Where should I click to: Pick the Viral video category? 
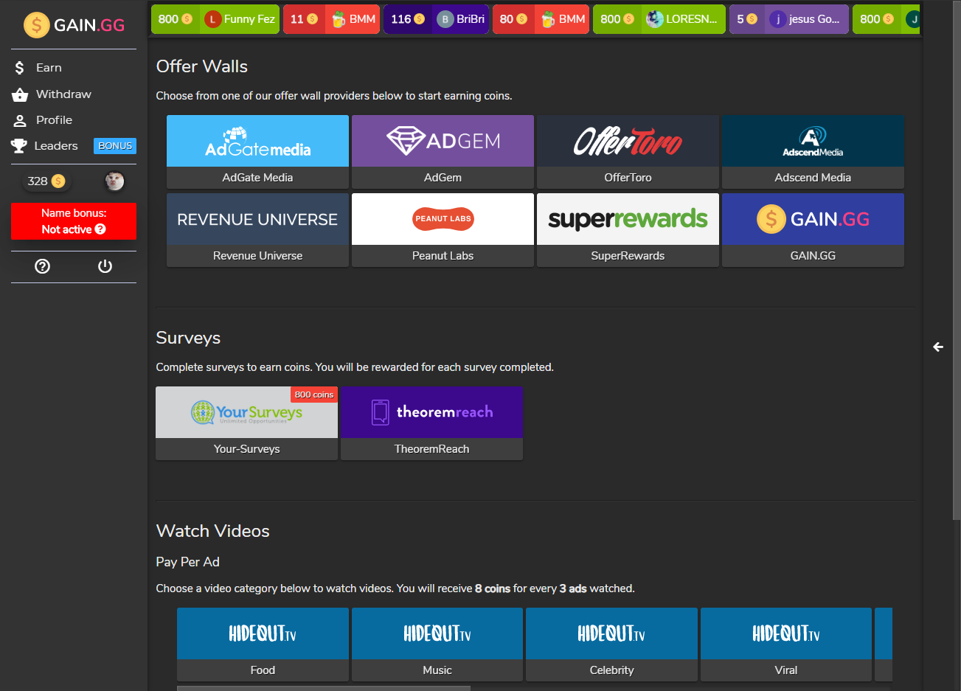click(786, 644)
